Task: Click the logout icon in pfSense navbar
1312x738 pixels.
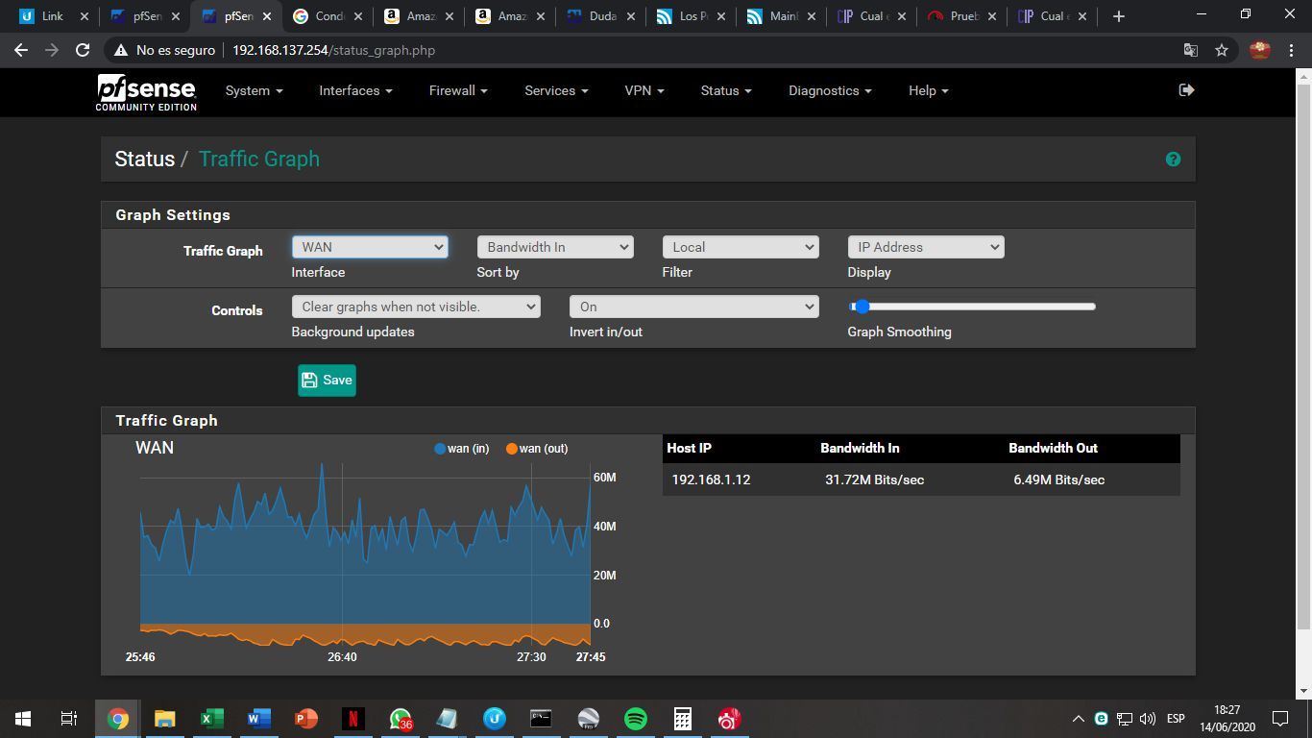Action: click(x=1186, y=89)
